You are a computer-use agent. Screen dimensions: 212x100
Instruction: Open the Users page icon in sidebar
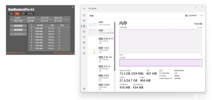pos(84,42)
